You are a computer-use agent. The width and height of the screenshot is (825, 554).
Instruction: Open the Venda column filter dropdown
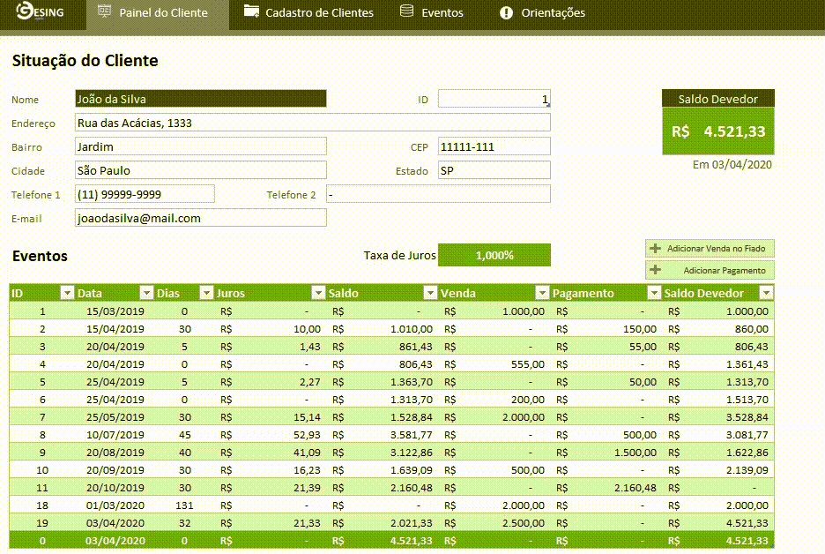pos(542,293)
